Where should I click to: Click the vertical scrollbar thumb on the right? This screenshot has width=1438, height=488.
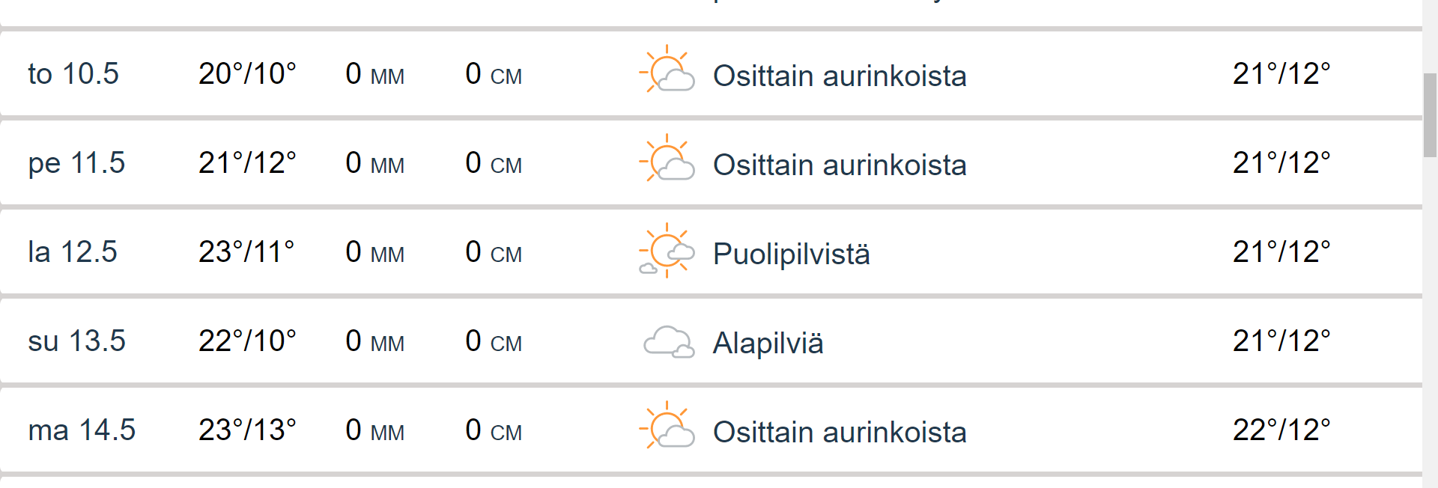[x=1430, y=115]
